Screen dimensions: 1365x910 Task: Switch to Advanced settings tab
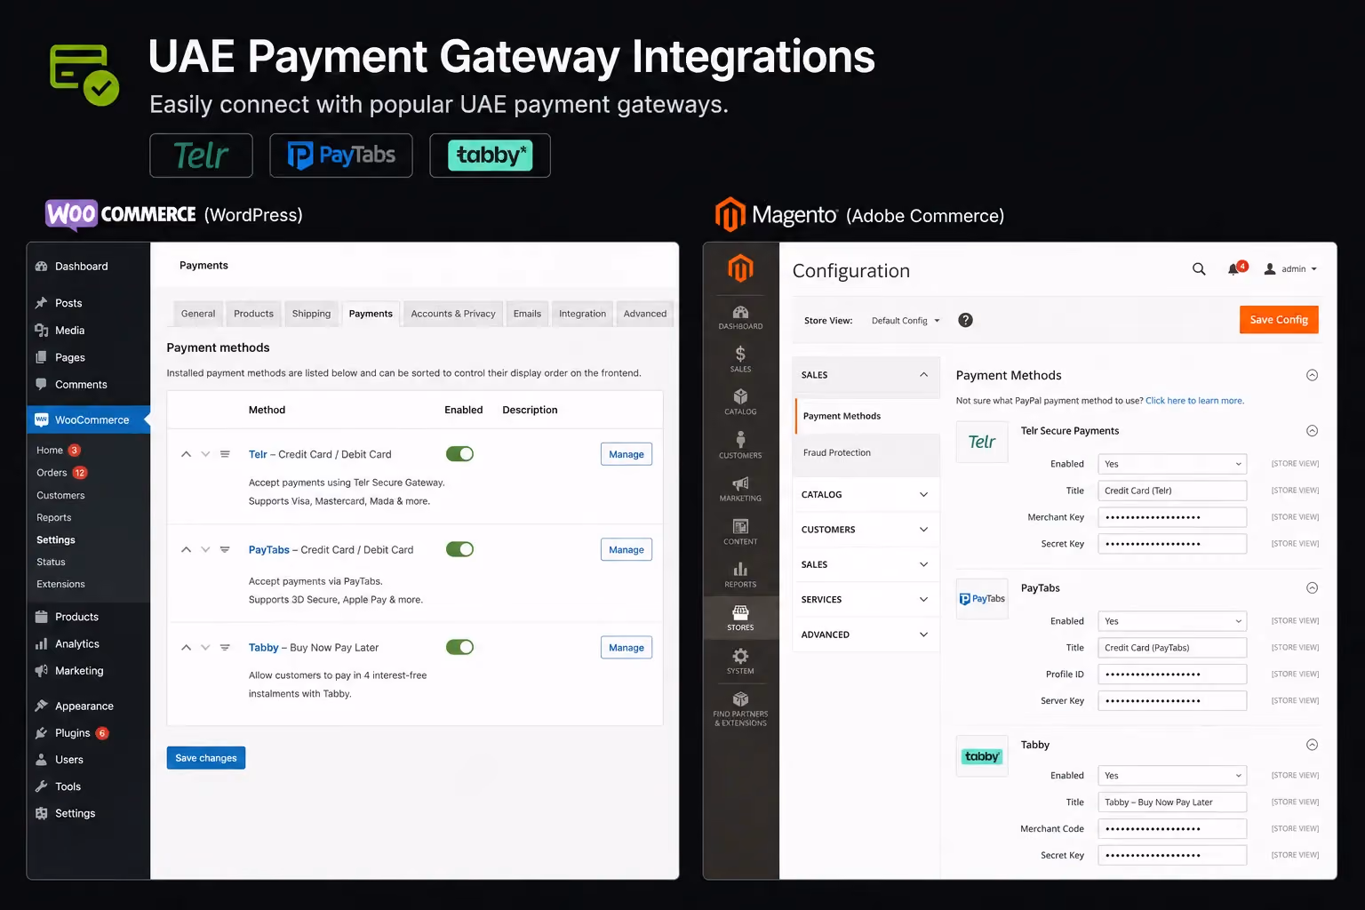(x=645, y=314)
